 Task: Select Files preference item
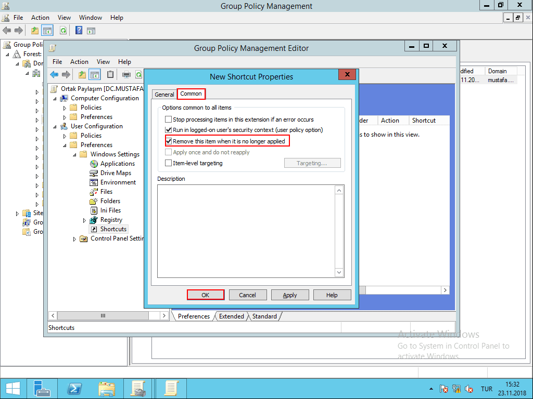pyautogui.click(x=106, y=192)
